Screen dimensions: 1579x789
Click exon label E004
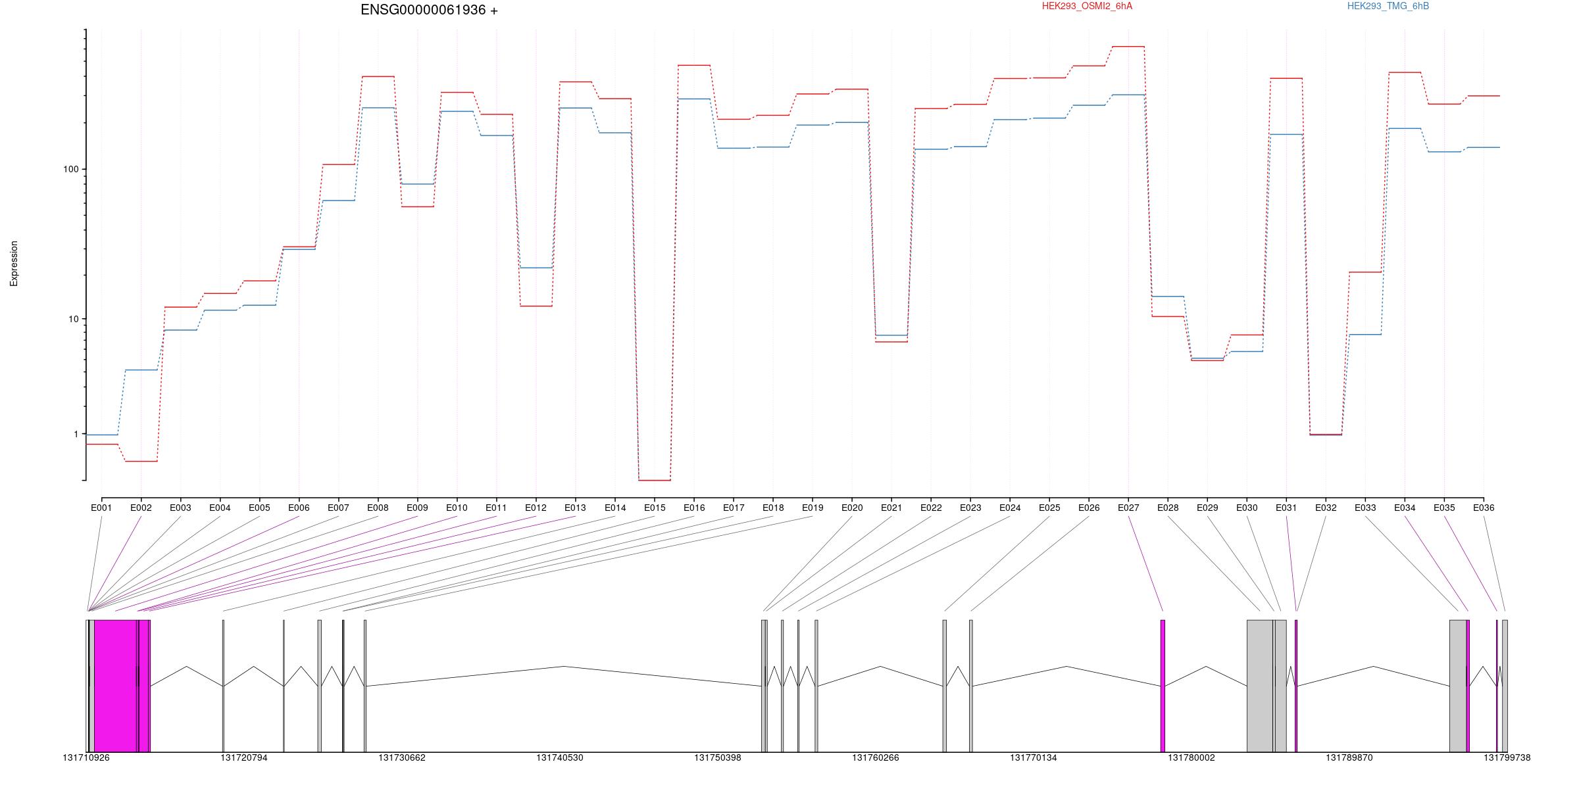point(220,508)
